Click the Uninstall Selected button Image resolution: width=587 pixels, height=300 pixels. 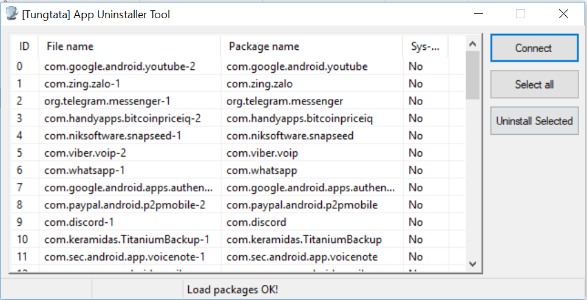click(x=534, y=121)
